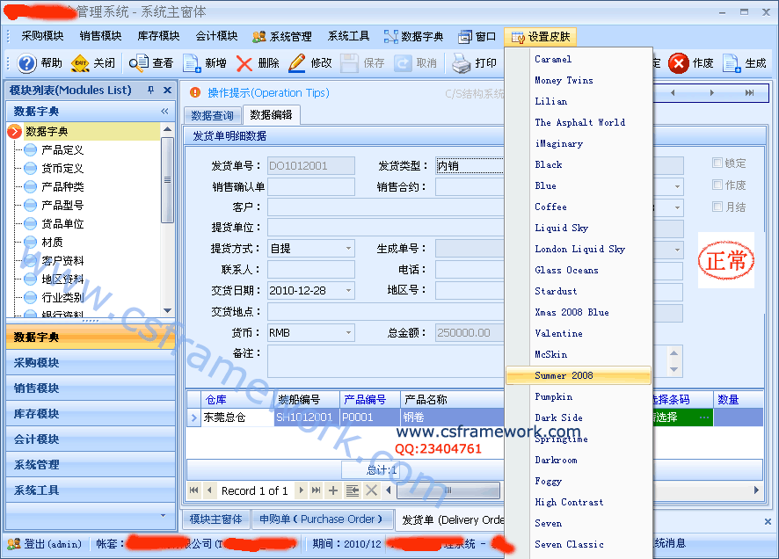Select 产品定义 in the module tree

point(62,150)
